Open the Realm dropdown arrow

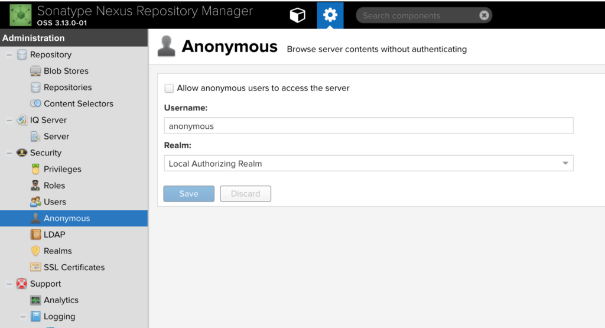click(x=565, y=163)
